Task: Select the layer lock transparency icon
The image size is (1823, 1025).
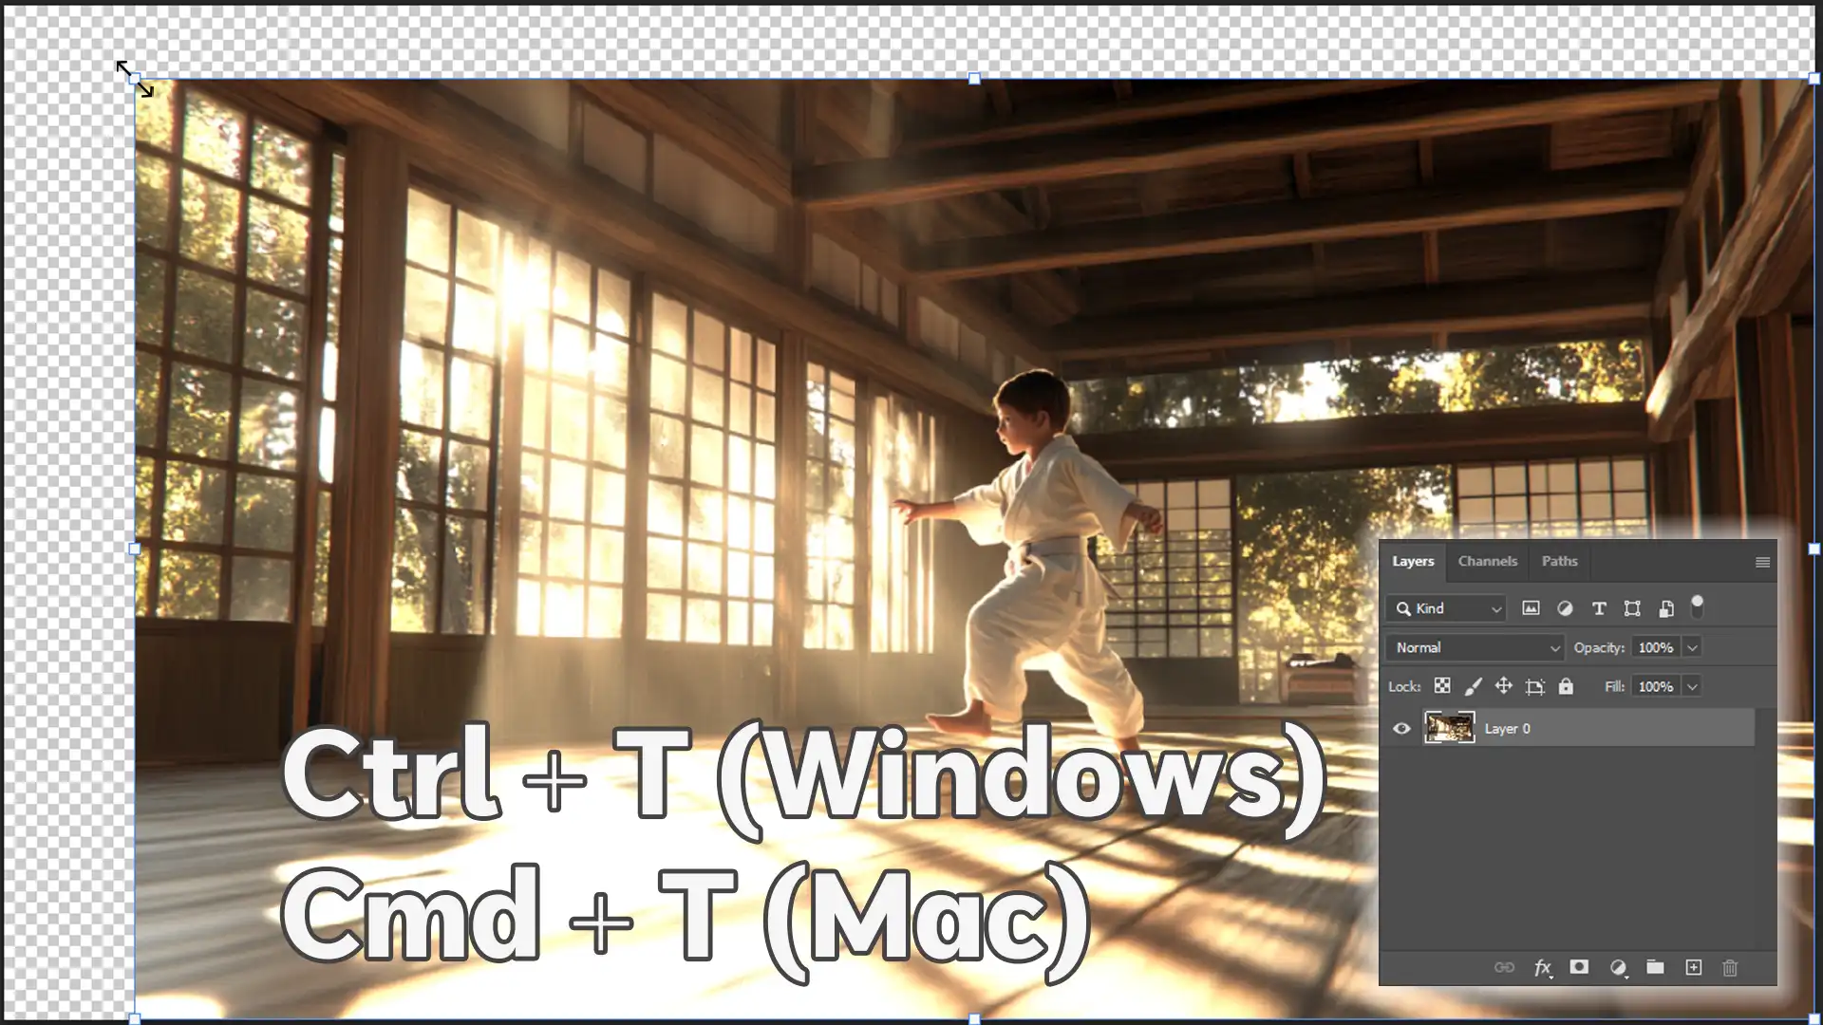Action: tap(1442, 686)
